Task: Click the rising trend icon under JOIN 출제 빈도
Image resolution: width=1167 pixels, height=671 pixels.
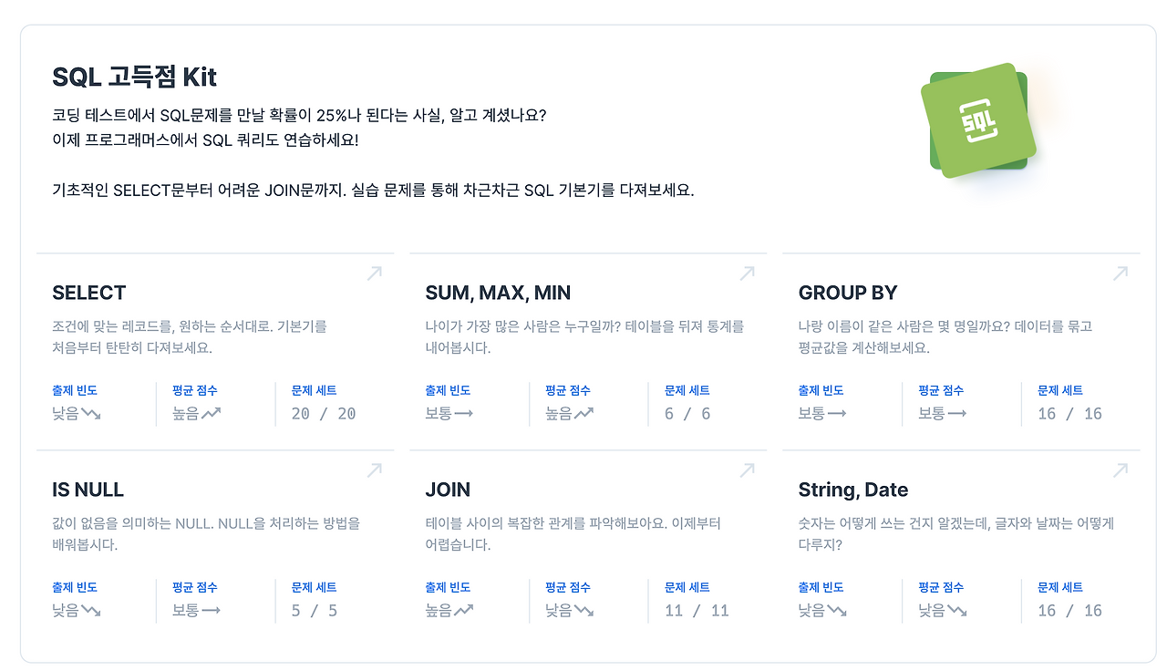Action: [x=463, y=611]
